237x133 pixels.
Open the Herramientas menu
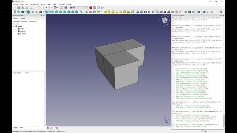tap(34, 4)
